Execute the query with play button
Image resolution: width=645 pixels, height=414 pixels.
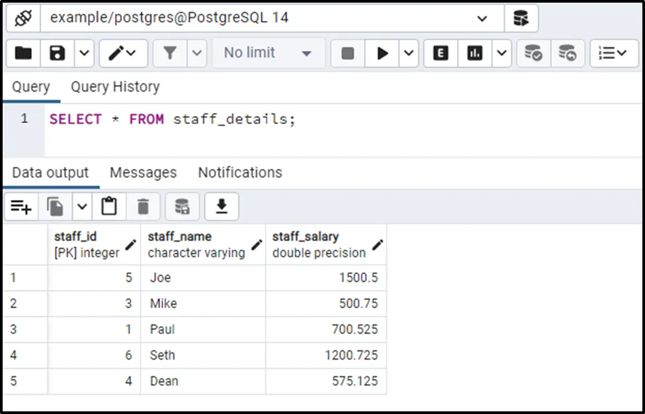point(382,53)
